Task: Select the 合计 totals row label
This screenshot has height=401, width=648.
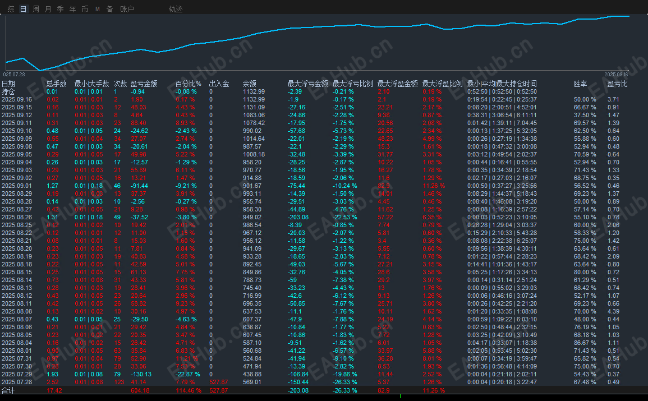Action: pyautogui.click(x=8, y=390)
